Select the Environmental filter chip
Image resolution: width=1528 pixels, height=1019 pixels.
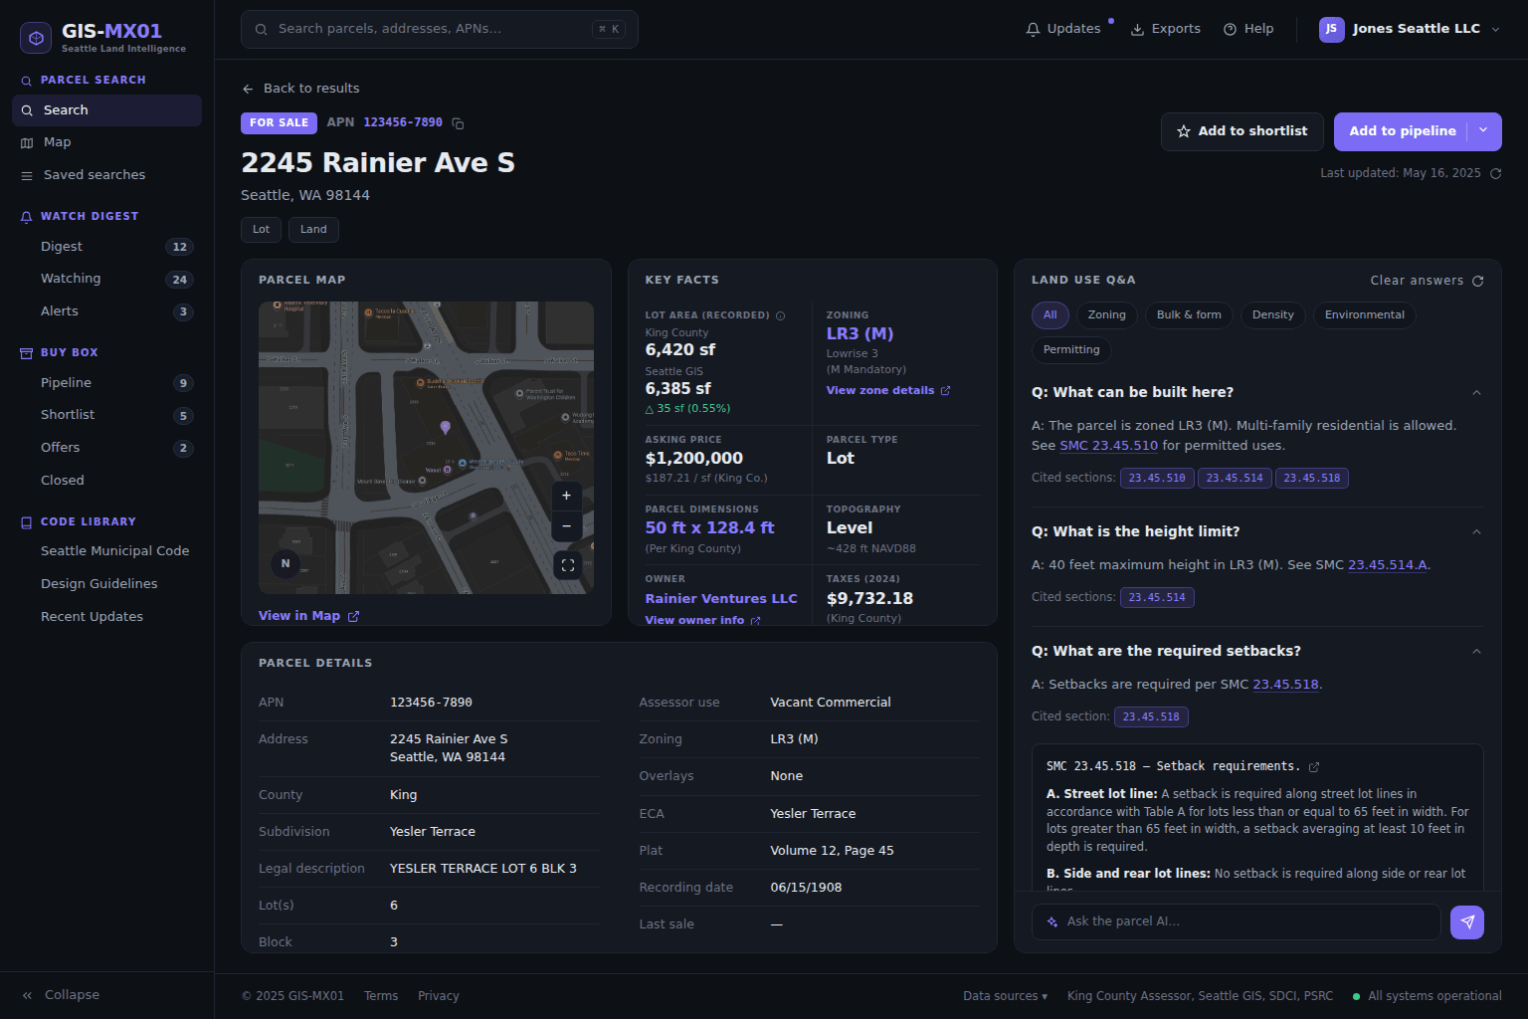point(1365,315)
